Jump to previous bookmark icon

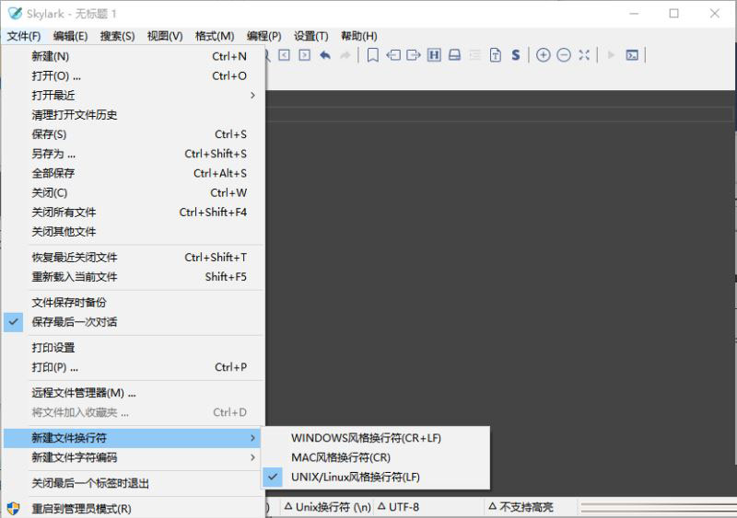(393, 55)
